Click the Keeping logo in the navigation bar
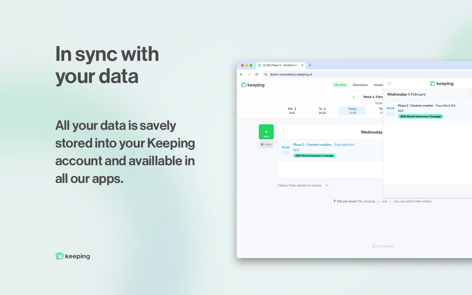The height and width of the screenshot is (295, 472). [x=252, y=85]
